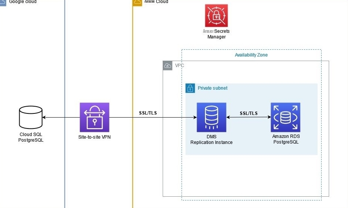Select the VPC cloud-lock icon
Screen dimensions: 348x208
tap(168, 66)
